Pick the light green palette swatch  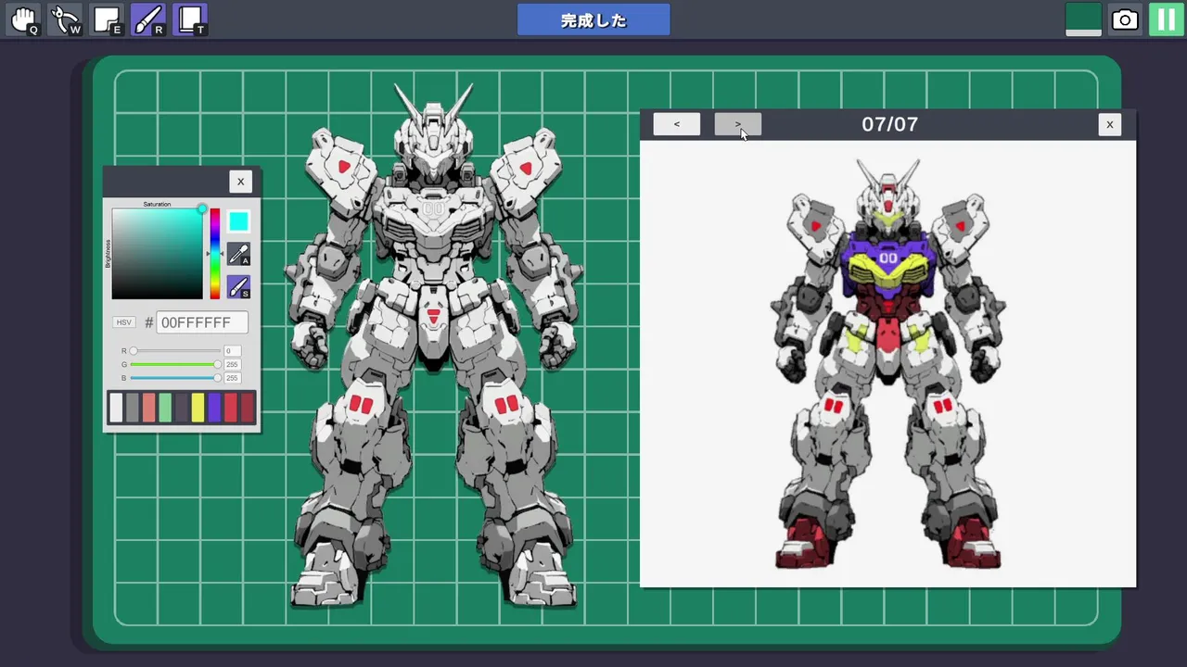pos(165,408)
